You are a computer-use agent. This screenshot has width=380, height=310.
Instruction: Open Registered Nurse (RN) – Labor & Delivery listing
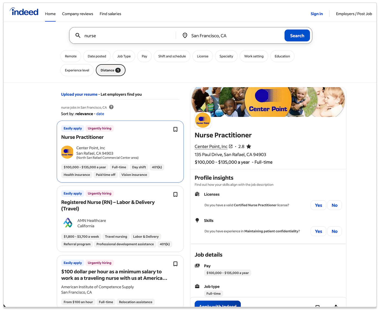click(108, 205)
